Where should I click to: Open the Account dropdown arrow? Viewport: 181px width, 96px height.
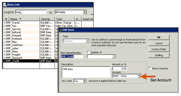pos(139,76)
